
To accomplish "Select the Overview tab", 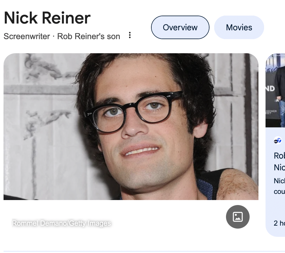I will pos(180,27).
